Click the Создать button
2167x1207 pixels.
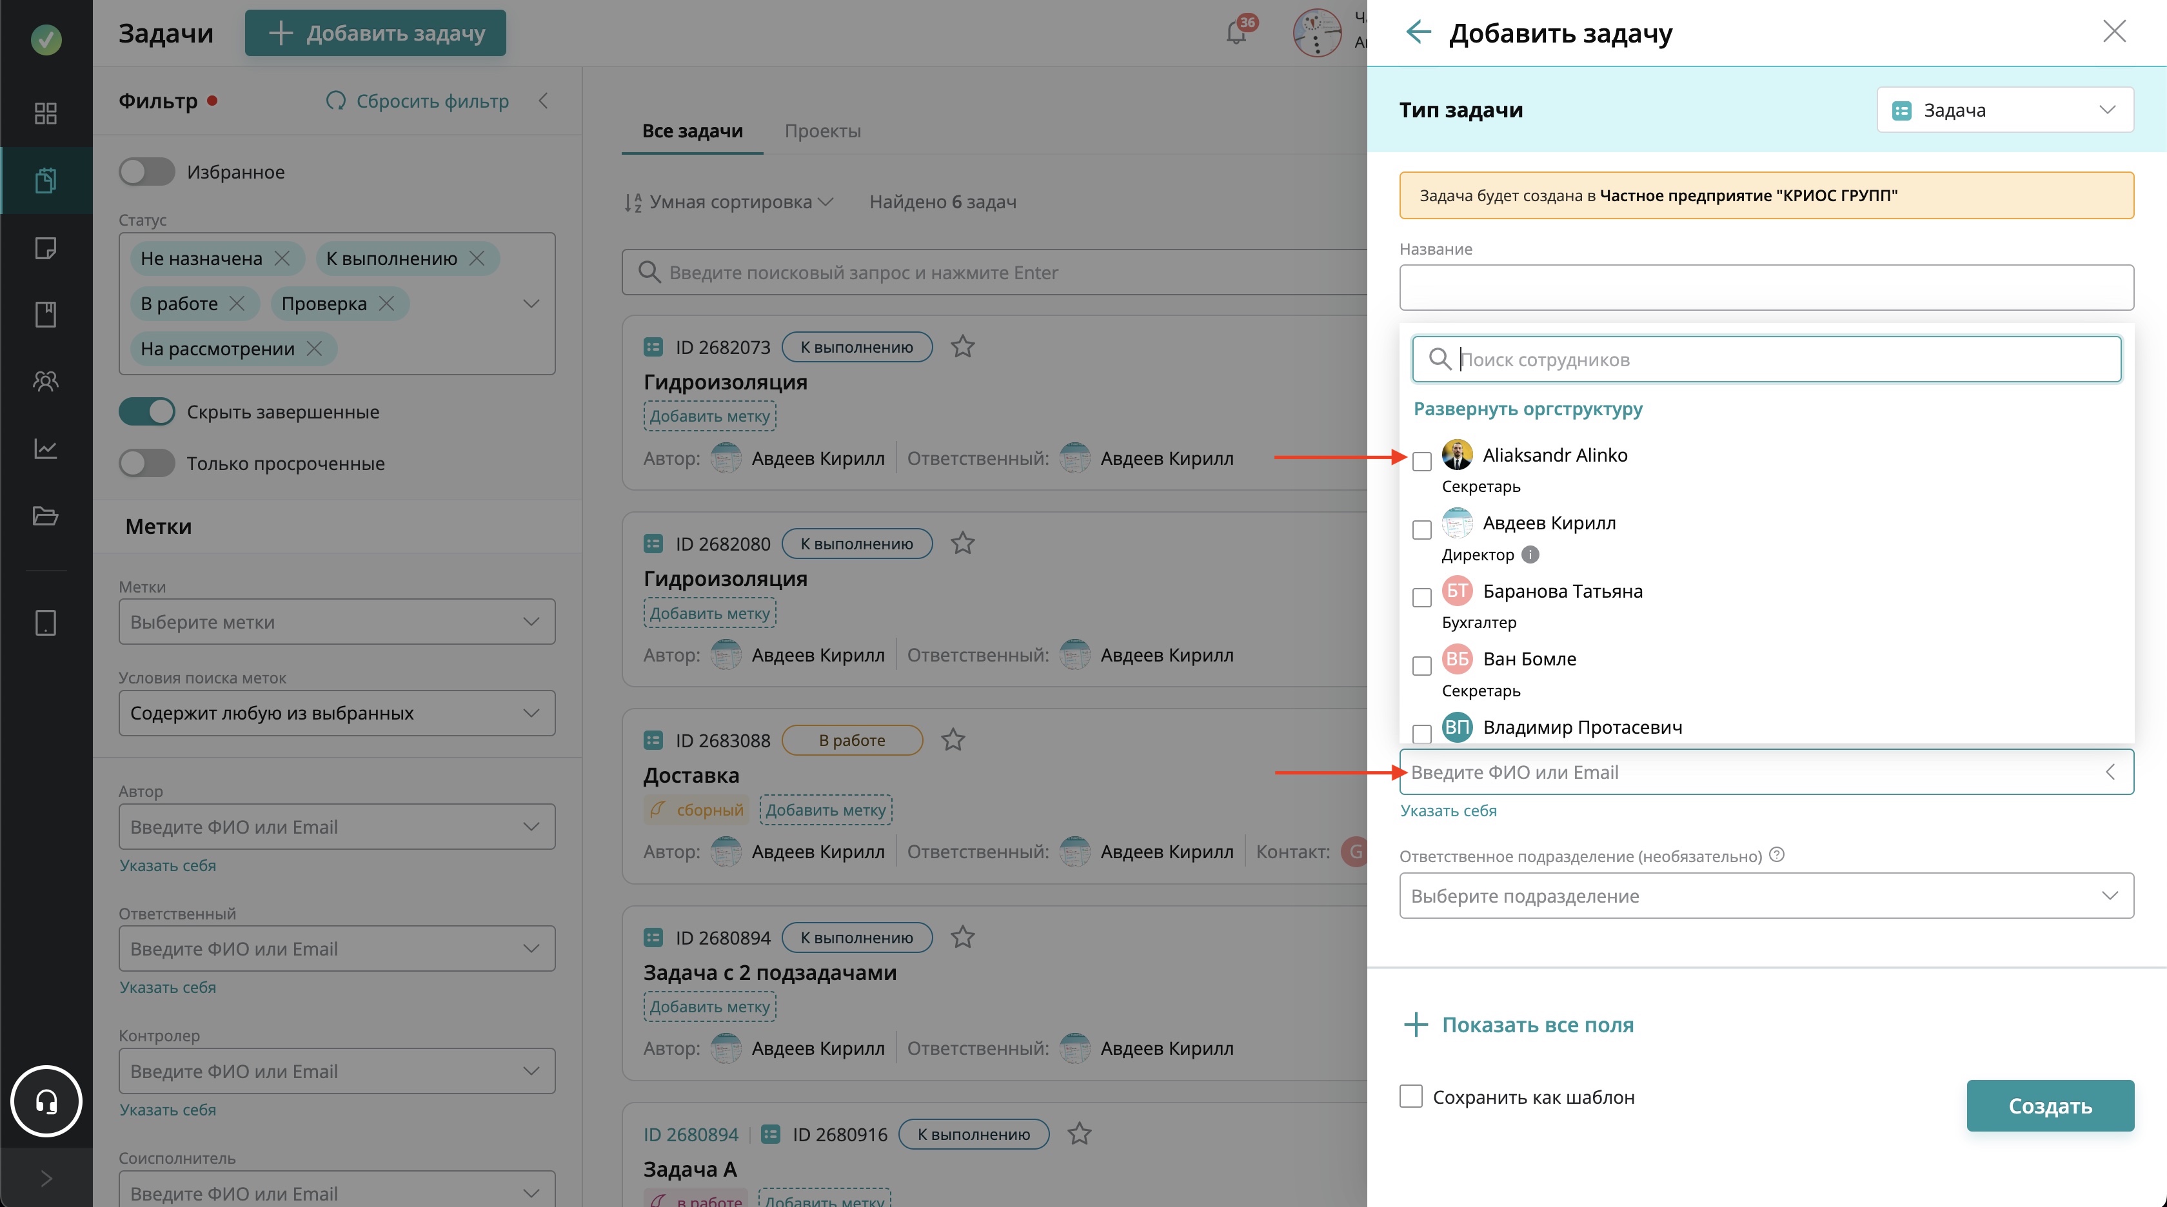2049,1105
